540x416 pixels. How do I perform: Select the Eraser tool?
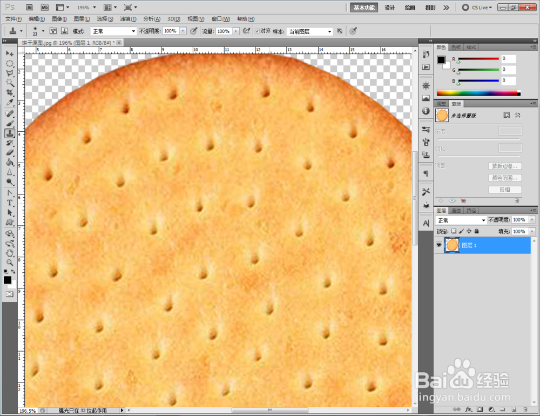click(10, 152)
